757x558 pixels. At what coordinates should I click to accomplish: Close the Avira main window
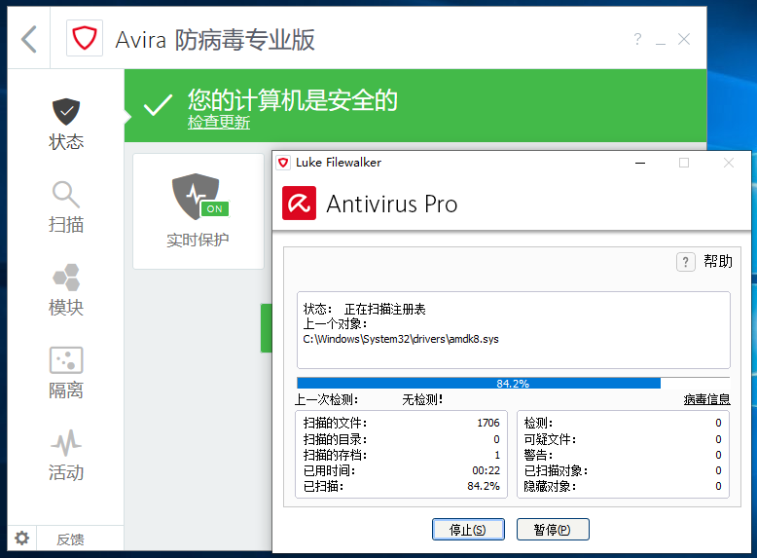pyautogui.click(x=684, y=39)
